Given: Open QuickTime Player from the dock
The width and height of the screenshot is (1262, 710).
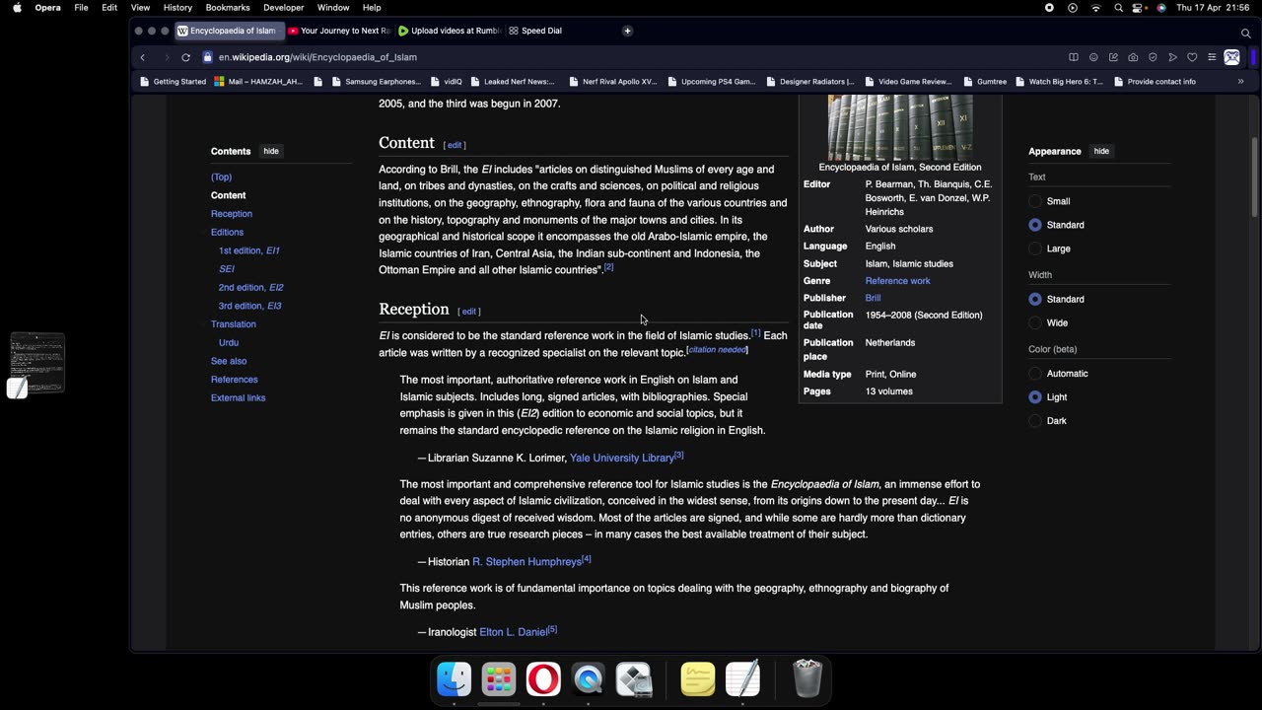Looking at the screenshot, I should point(589,678).
